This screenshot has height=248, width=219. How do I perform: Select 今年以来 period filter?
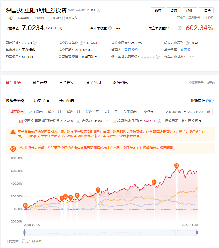coord(130,111)
